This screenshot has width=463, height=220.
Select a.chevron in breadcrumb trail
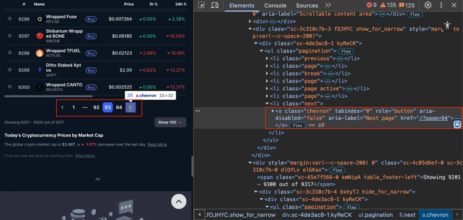point(435,215)
